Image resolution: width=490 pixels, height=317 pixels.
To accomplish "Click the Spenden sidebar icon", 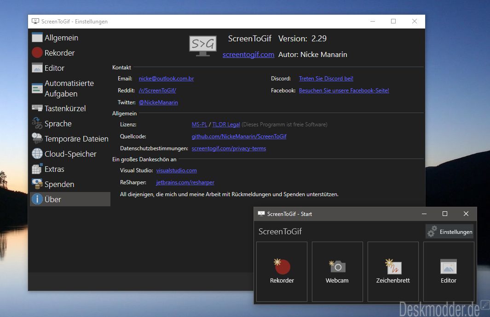I will pyautogui.click(x=37, y=184).
